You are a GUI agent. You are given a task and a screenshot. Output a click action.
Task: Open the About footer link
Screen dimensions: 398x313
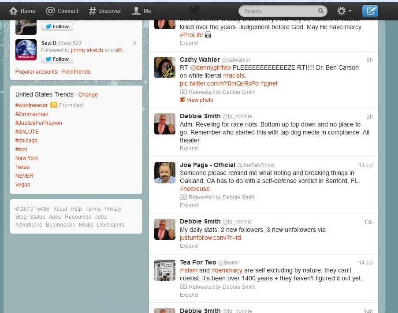pyautogui.click(x=60, y=209)
